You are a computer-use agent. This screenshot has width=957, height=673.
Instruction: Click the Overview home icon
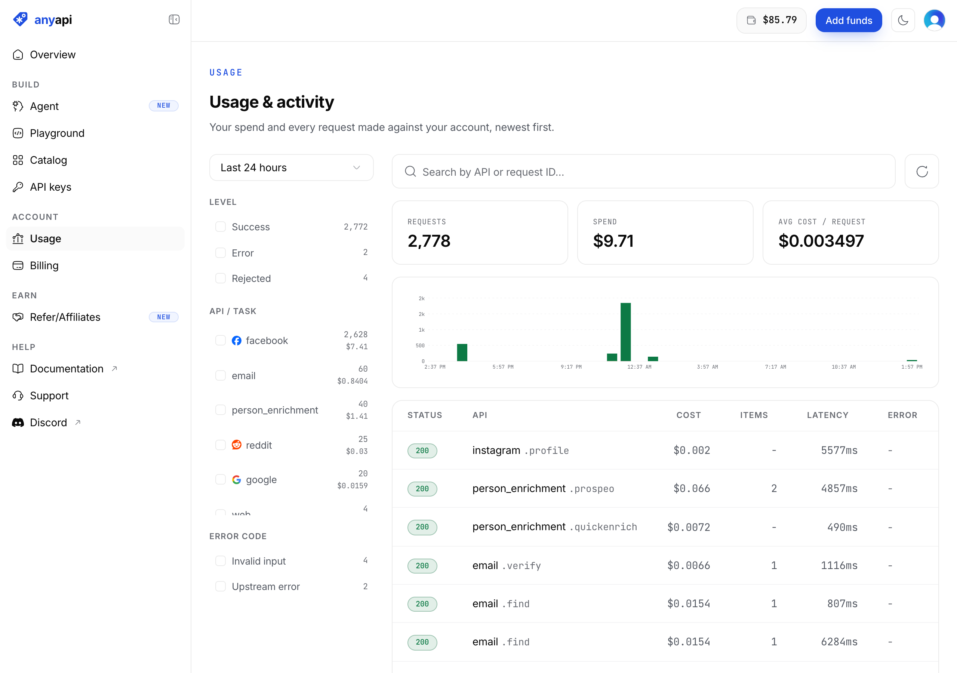18,55
